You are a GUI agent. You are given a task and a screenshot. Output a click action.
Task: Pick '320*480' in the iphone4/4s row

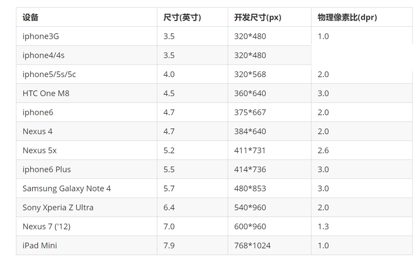pos(250,55)
